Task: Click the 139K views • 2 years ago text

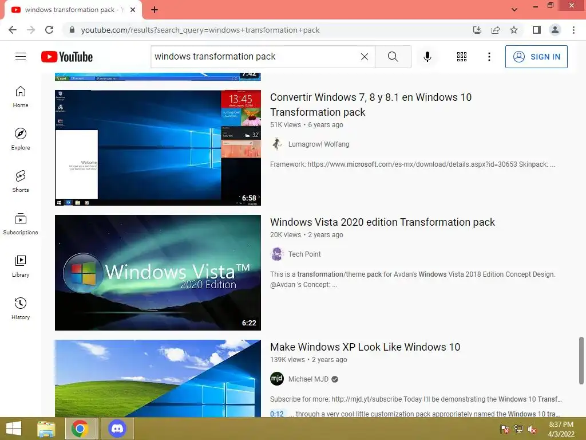Action: (308, 360)
